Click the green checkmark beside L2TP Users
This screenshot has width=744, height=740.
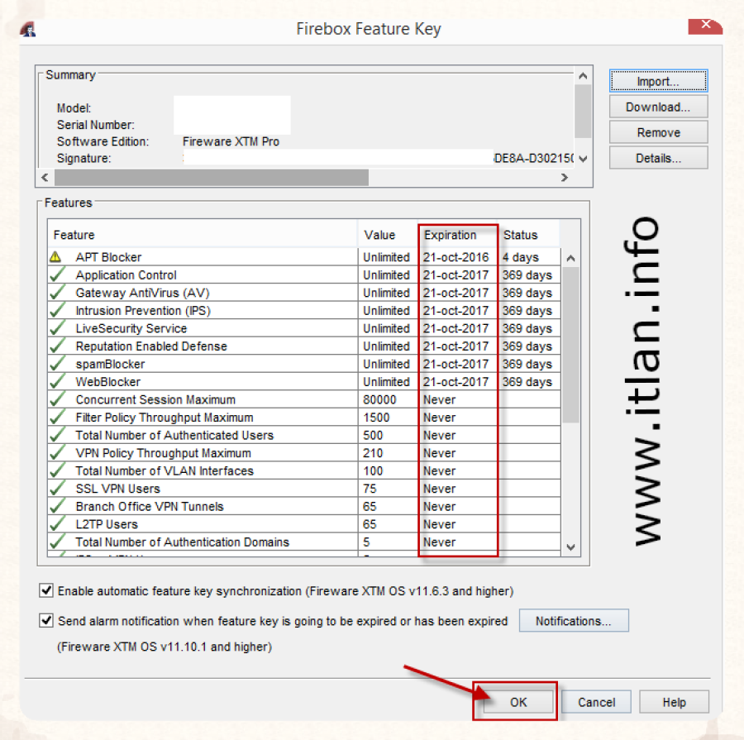click(x=57, y=524)
